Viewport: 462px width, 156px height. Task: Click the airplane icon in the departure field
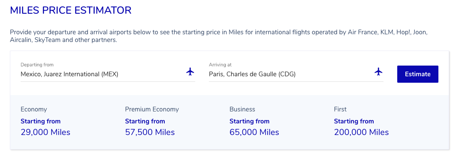(x=190, y=72)
